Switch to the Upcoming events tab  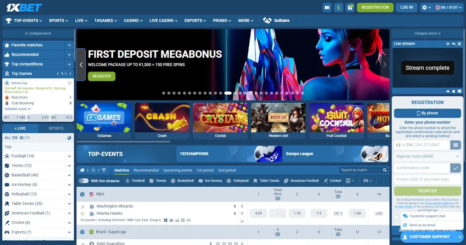[177, 170]
